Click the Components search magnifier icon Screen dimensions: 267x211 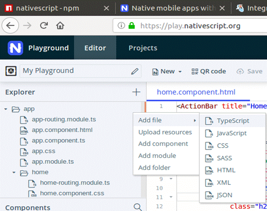[138, 207]
